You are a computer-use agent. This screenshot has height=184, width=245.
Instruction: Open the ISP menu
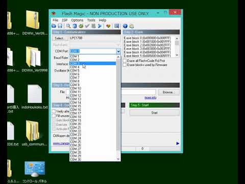[x=65, y=20]
